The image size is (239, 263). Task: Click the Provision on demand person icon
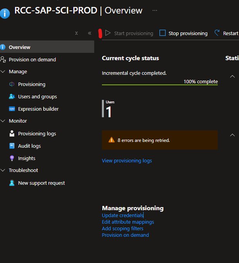click(3, 59)
